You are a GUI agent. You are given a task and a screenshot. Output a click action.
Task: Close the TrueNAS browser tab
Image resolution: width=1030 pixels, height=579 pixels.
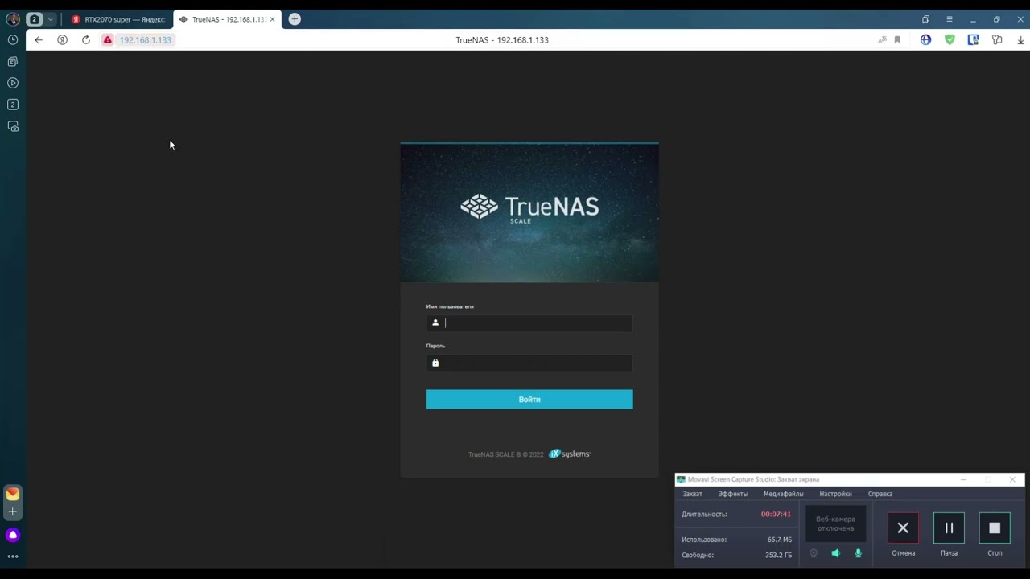pyautogui.click(x=272, y=19)
